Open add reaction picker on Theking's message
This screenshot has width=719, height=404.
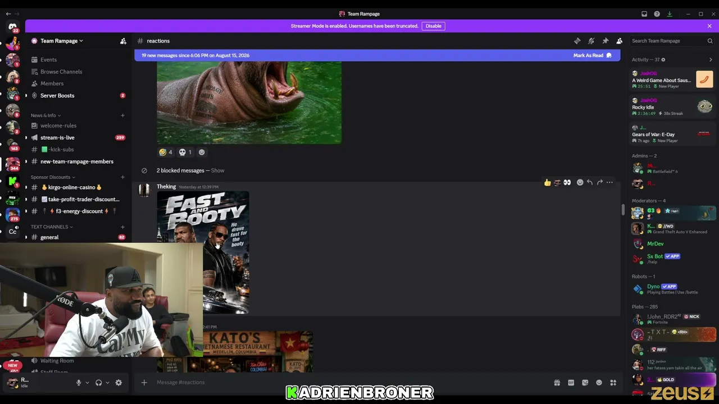coord(580,182)
